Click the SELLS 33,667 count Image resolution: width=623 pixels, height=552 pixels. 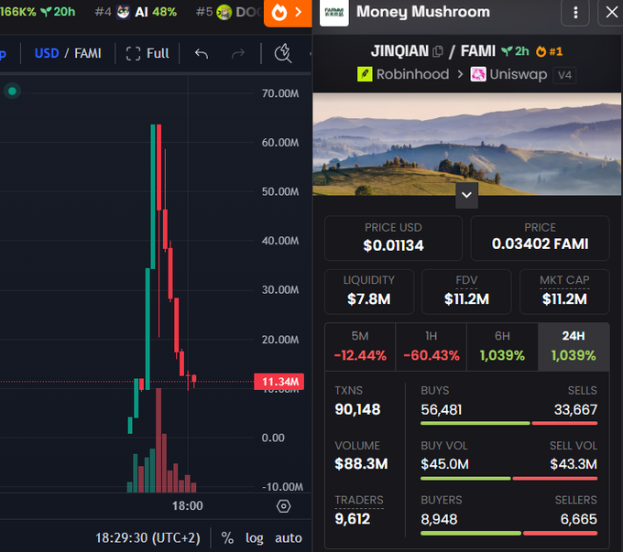[575, 409]
